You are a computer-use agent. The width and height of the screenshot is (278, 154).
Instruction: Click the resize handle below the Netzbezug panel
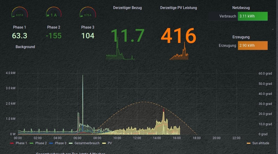pos(273,29)
